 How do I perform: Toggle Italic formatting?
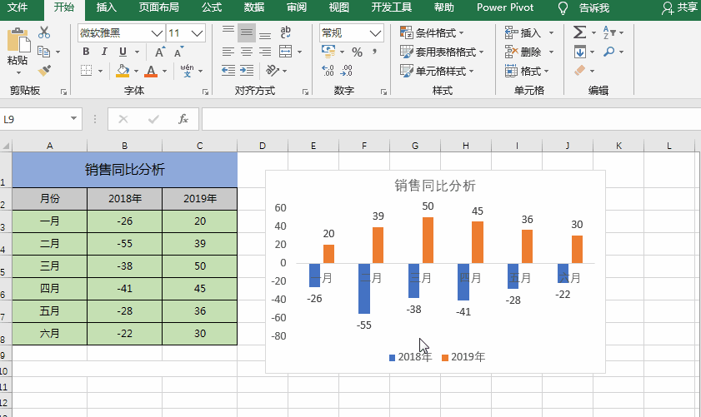[x=104, y=52]
